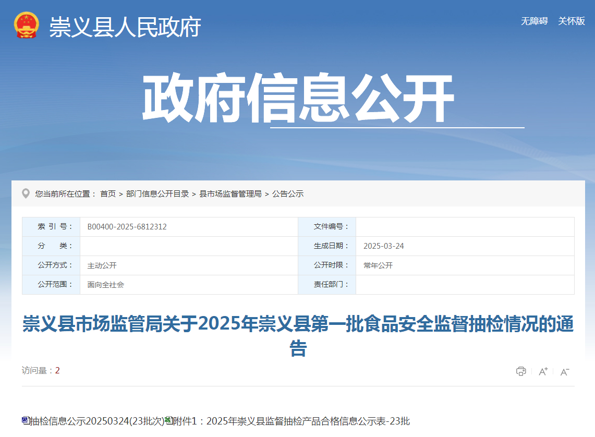Download 附件1 合格信息公示表-23批 attachment
This screenshot has height=437, width=595.
[292, 421]
